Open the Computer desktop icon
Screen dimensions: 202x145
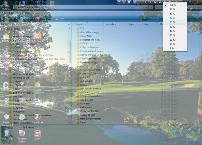click(x=22, y=5)
